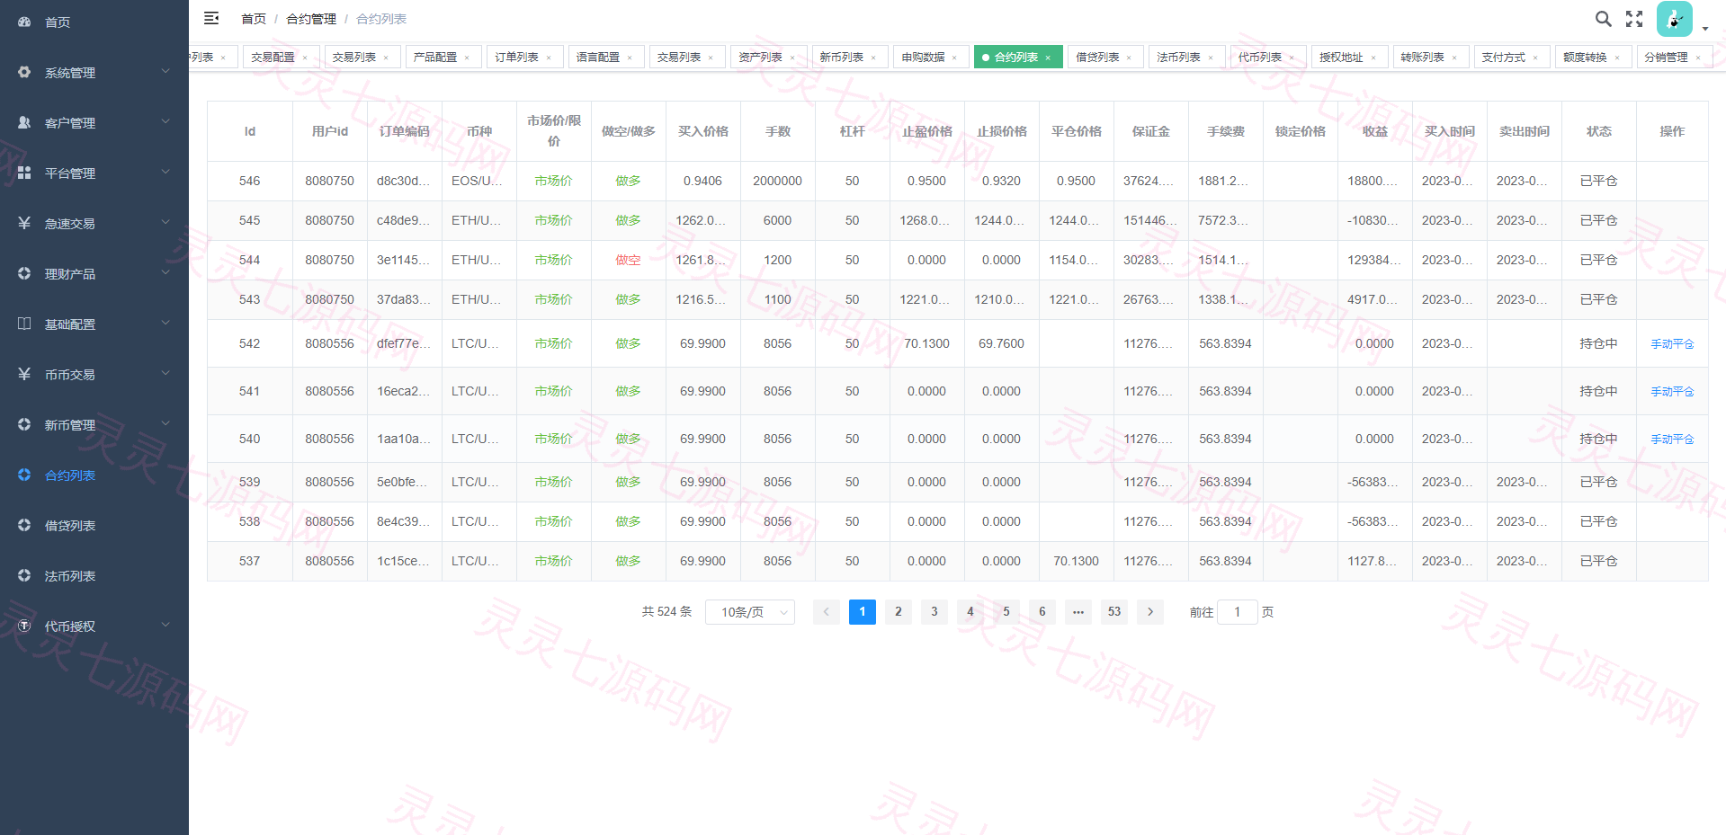
Task: Toggle fullscreen mode icon
Action: coord(1634,18)
